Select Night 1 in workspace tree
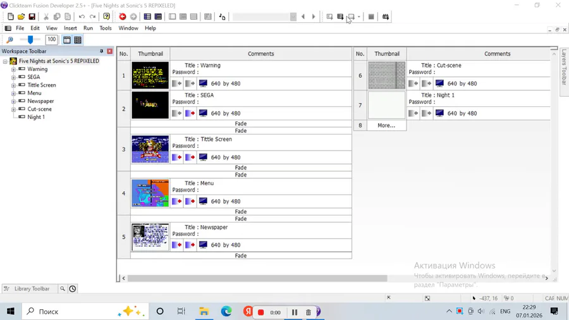Image resolution: width=569 pixels, height=320 pixels. click(36, 117)
